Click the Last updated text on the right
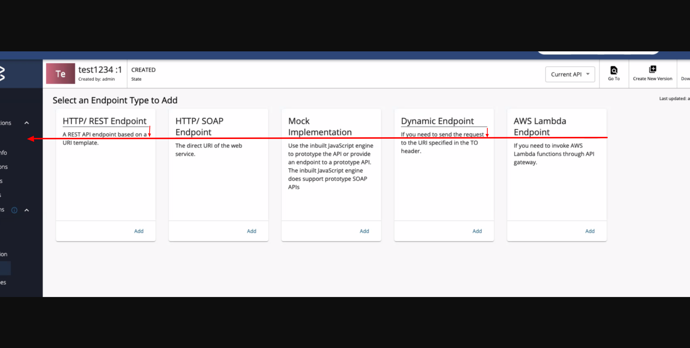This screenshot has width=690, height=348. tap(675, 98)
